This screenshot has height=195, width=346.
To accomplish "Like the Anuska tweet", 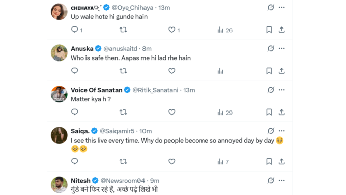I will click(x=171, y=71).
